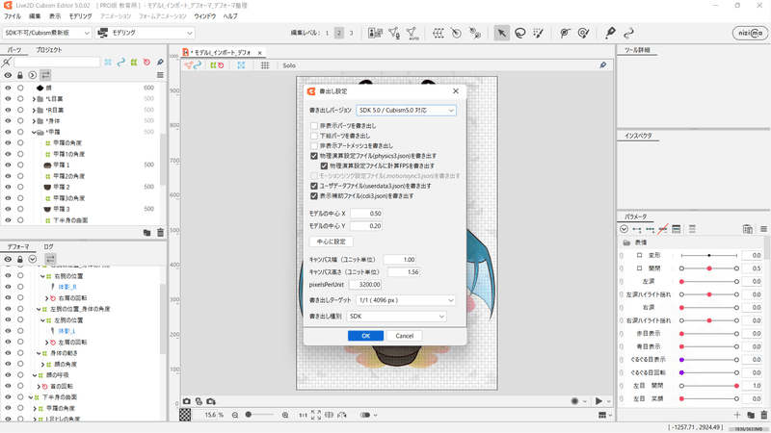The height and width of the screenshot is (433, 771).
Task: Expand the *身体 folder
Action: point(34,121)
